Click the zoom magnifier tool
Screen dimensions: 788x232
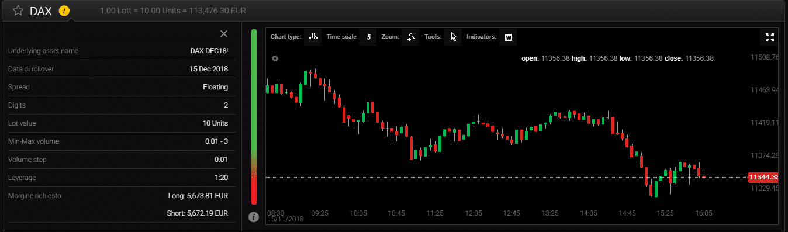pos(411,37)
